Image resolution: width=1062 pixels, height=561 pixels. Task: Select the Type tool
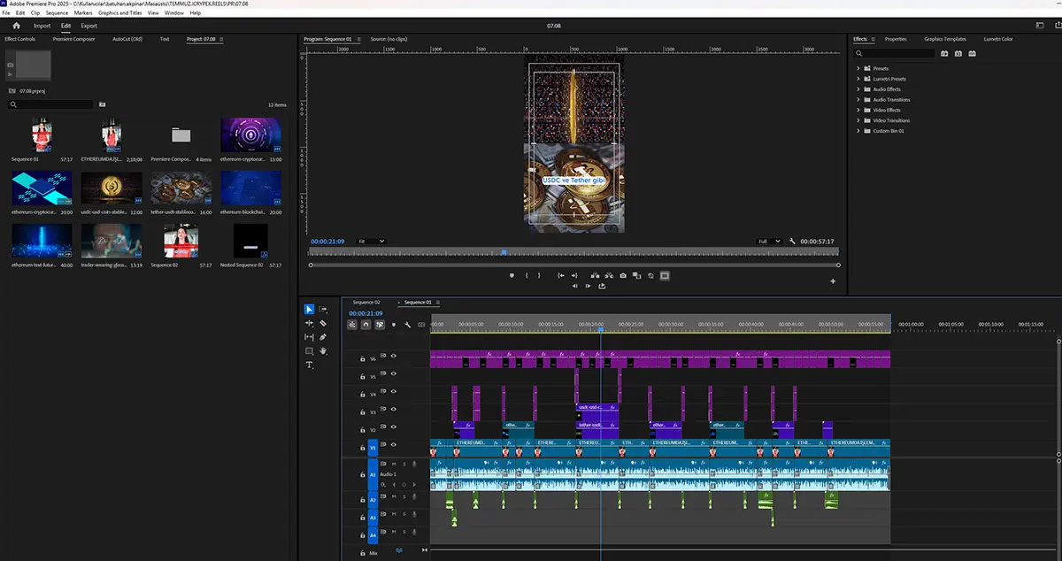point(309,365)
